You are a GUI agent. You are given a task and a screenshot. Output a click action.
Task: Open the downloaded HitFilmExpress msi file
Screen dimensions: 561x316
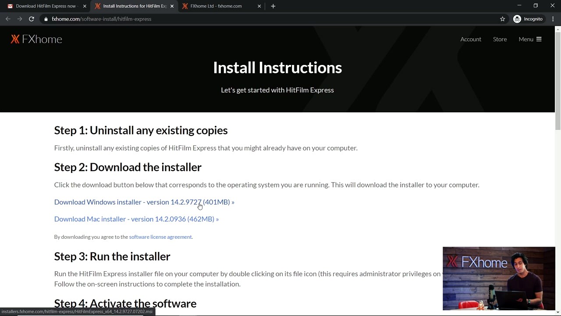75,312
